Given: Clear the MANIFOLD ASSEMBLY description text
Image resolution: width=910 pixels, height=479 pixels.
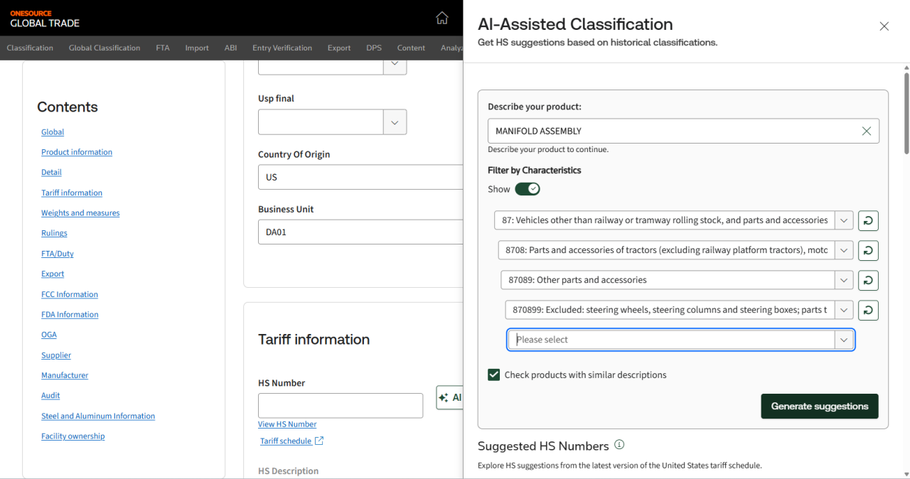Looking at the screenshot, I should [867, 131].
